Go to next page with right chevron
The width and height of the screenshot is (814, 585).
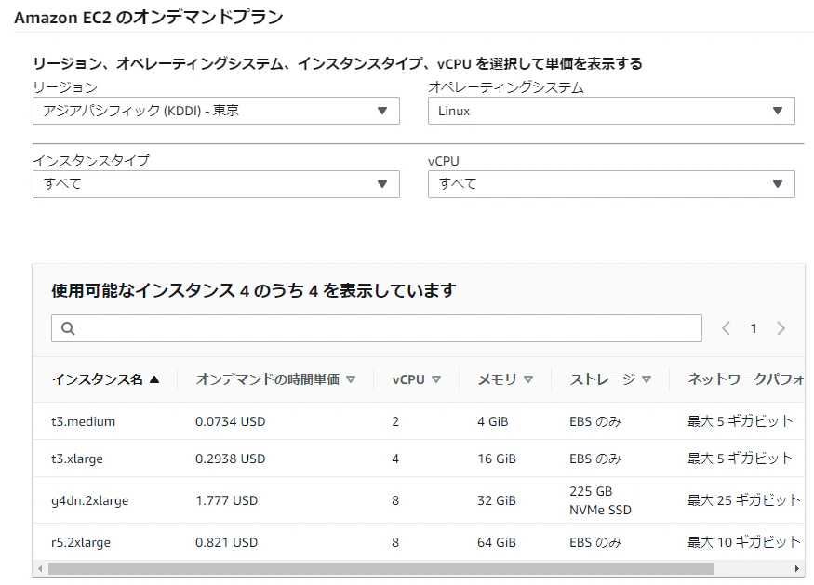tap(781, 328)
